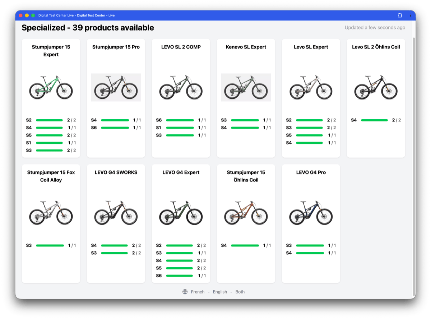Click S6 availability bar in Stumpjumper 15 Pro
431x319 pixels.
(115, 128)
